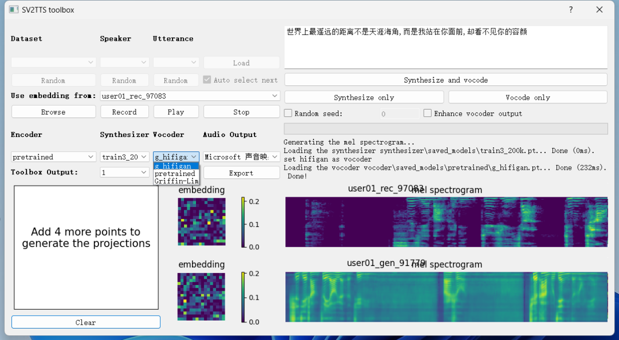
Task: Enable the Random seed checkbox
Action: click(288, 114)
